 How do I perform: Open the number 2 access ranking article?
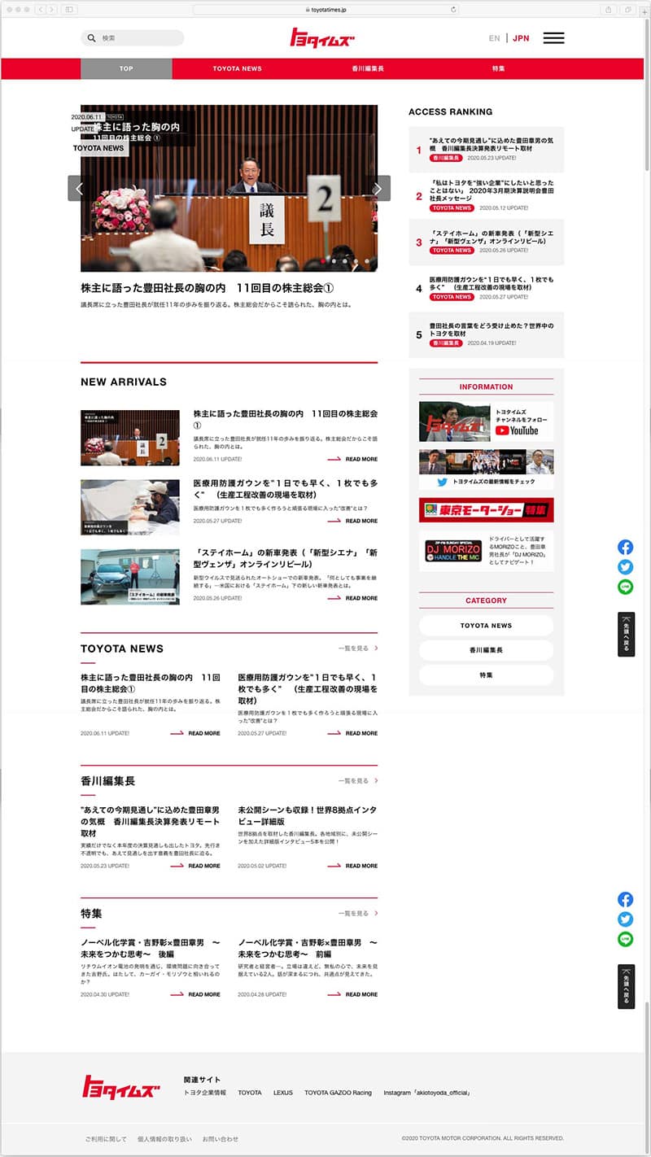(x=487, y=195)
